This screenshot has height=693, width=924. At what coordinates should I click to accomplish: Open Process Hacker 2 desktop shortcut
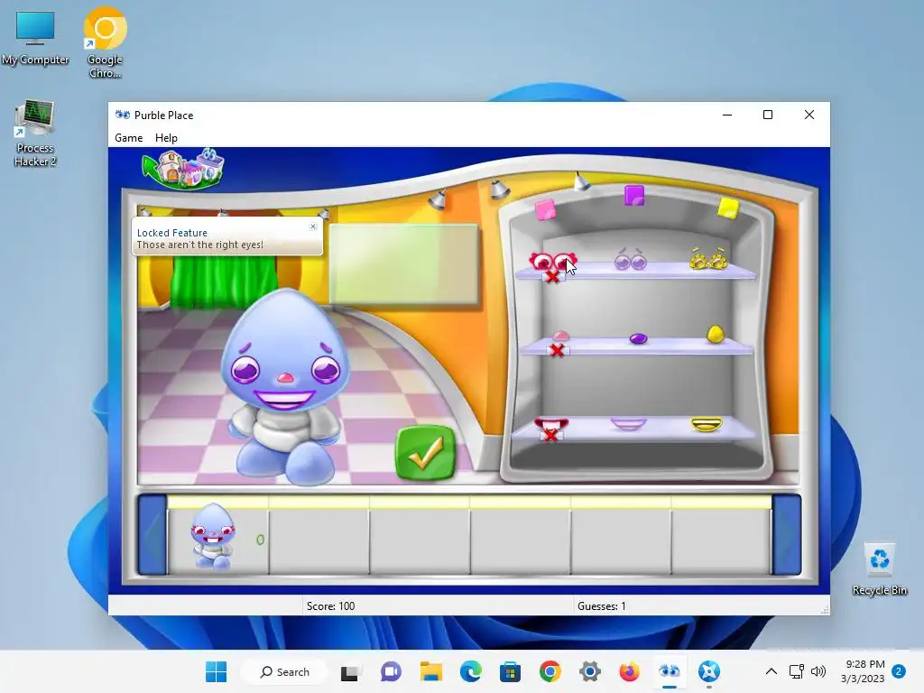(35, 134)
